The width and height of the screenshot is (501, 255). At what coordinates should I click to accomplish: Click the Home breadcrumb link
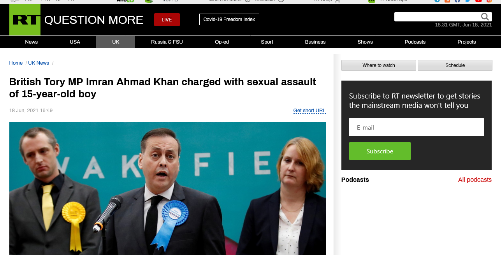[16, 63]
